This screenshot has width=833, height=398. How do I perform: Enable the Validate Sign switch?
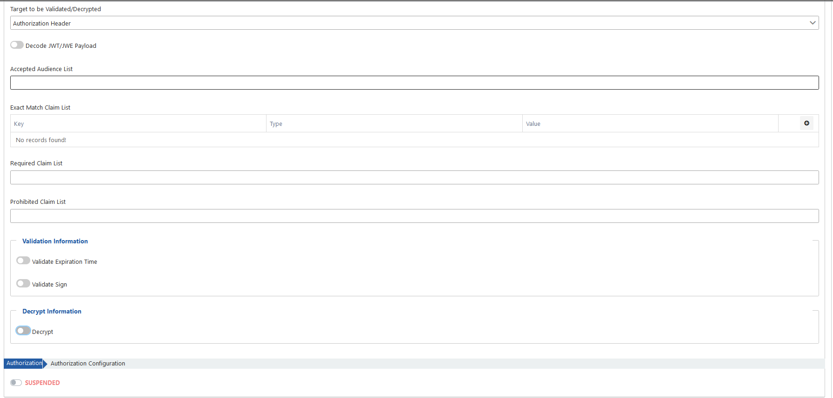[x=23, y=283]
